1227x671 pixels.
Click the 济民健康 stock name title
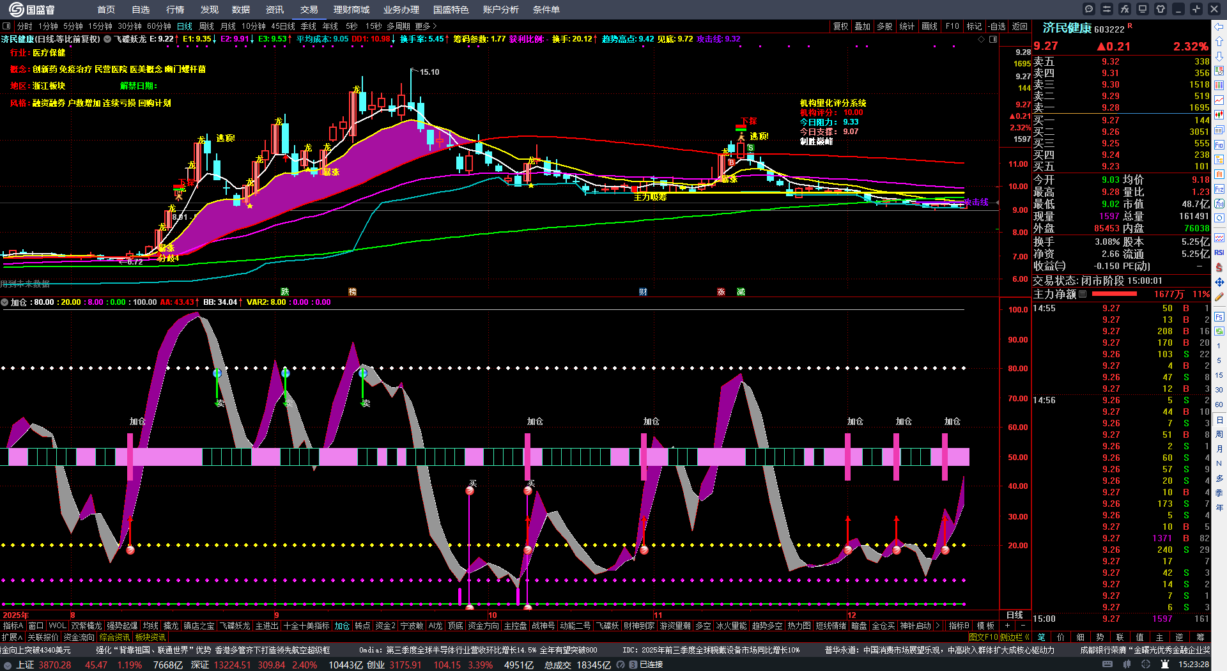click(x=1067, y=28)
